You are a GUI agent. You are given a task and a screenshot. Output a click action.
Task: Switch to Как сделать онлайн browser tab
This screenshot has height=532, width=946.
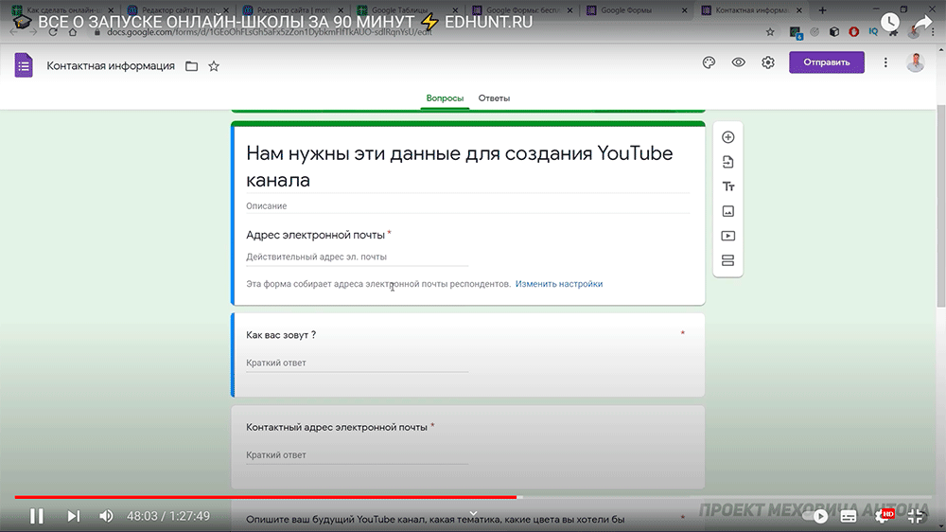[x=62, y=9]
